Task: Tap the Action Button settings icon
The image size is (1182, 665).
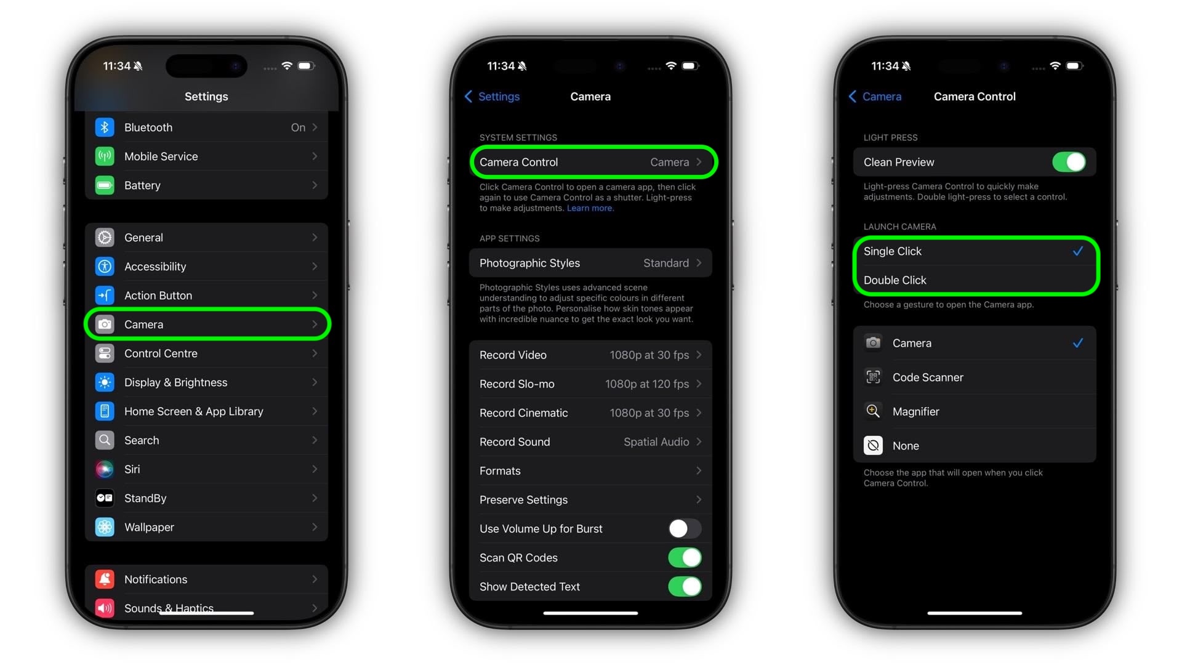Action: coord(105,295)
